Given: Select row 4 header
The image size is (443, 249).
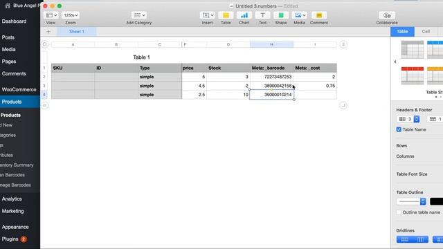Looking at the screenshot, I should tap(44, 95).
